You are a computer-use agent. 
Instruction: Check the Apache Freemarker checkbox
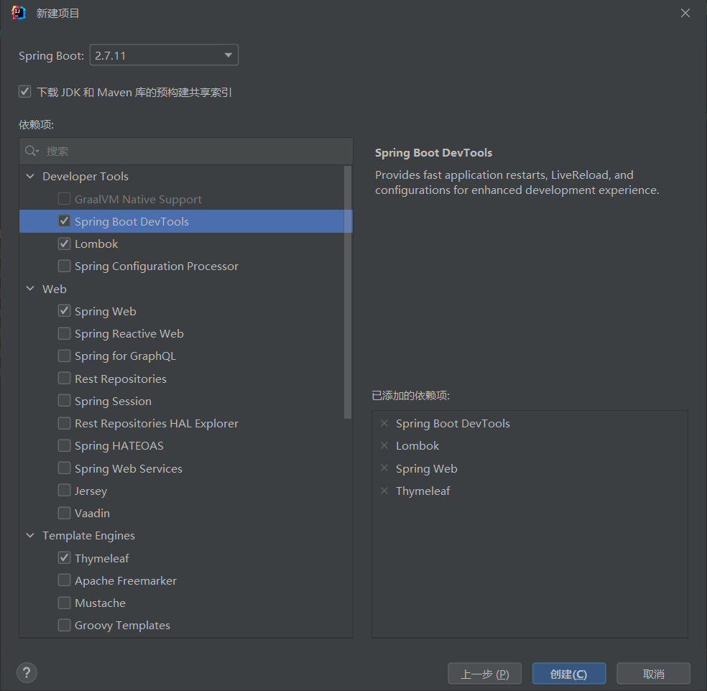[64, 580]
